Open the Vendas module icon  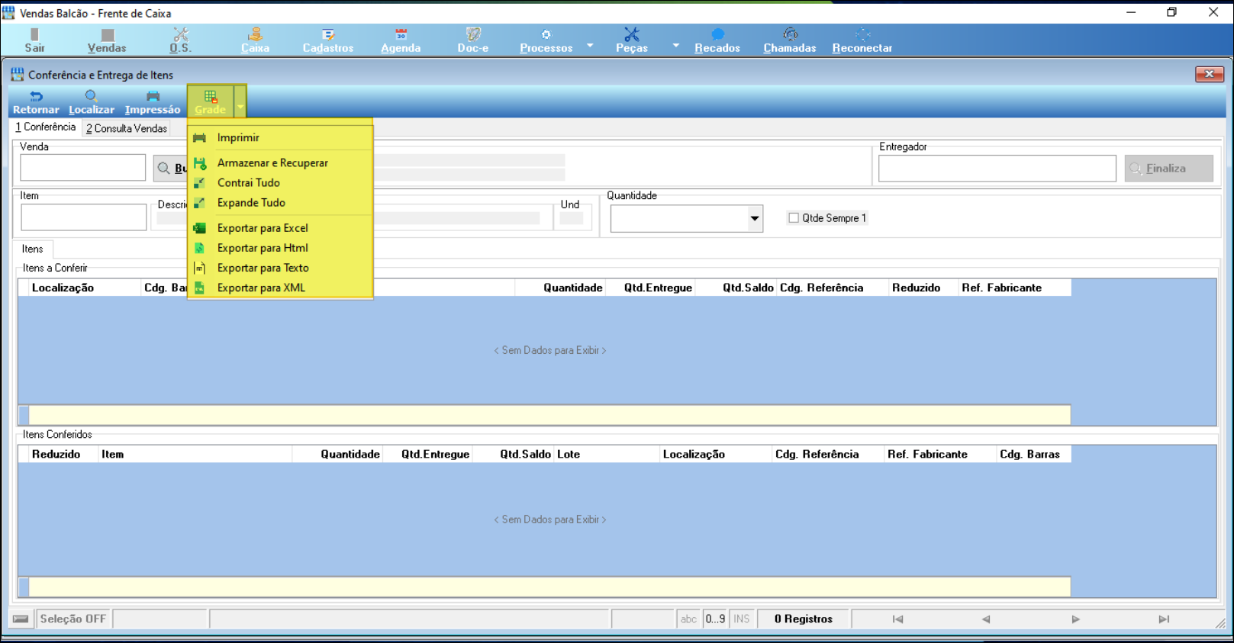click(108, 35)
